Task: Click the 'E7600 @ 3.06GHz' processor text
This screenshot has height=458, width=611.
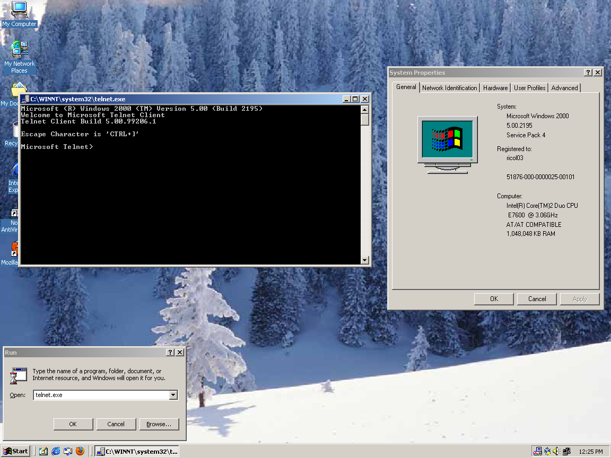Action: pyautogui.click(x=533, y=215)
